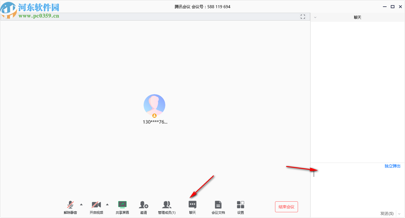Pop out chat via 独立弹出 link

tap(393, 166)
